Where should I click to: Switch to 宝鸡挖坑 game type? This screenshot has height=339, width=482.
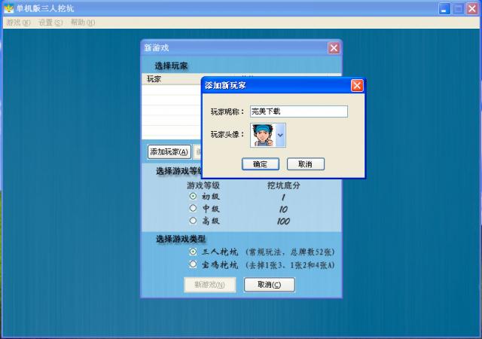(x=194, y=264)
